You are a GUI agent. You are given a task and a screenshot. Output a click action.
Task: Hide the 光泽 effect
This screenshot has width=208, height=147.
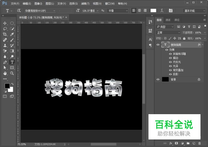pyautogui.click(x=170, y=66)
